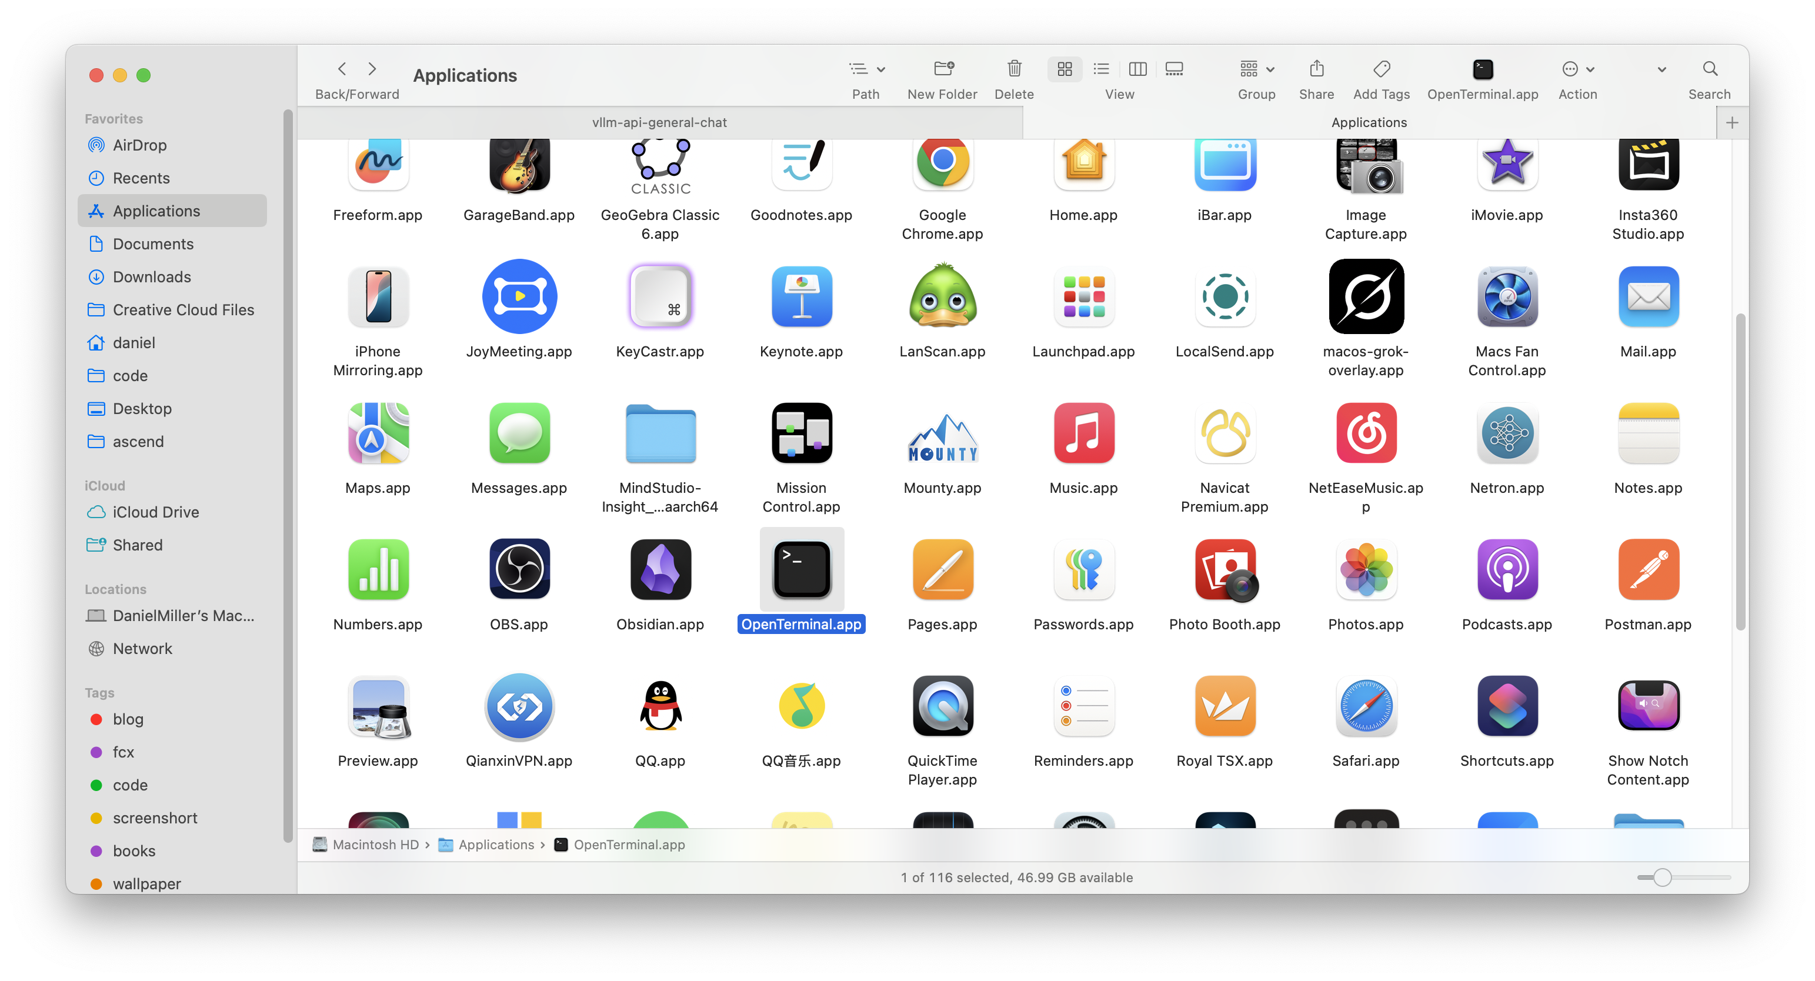Select the Obsidian.app icon
Screen dimensions: 1815x981
pyautogui.click(x=660, y=569)
